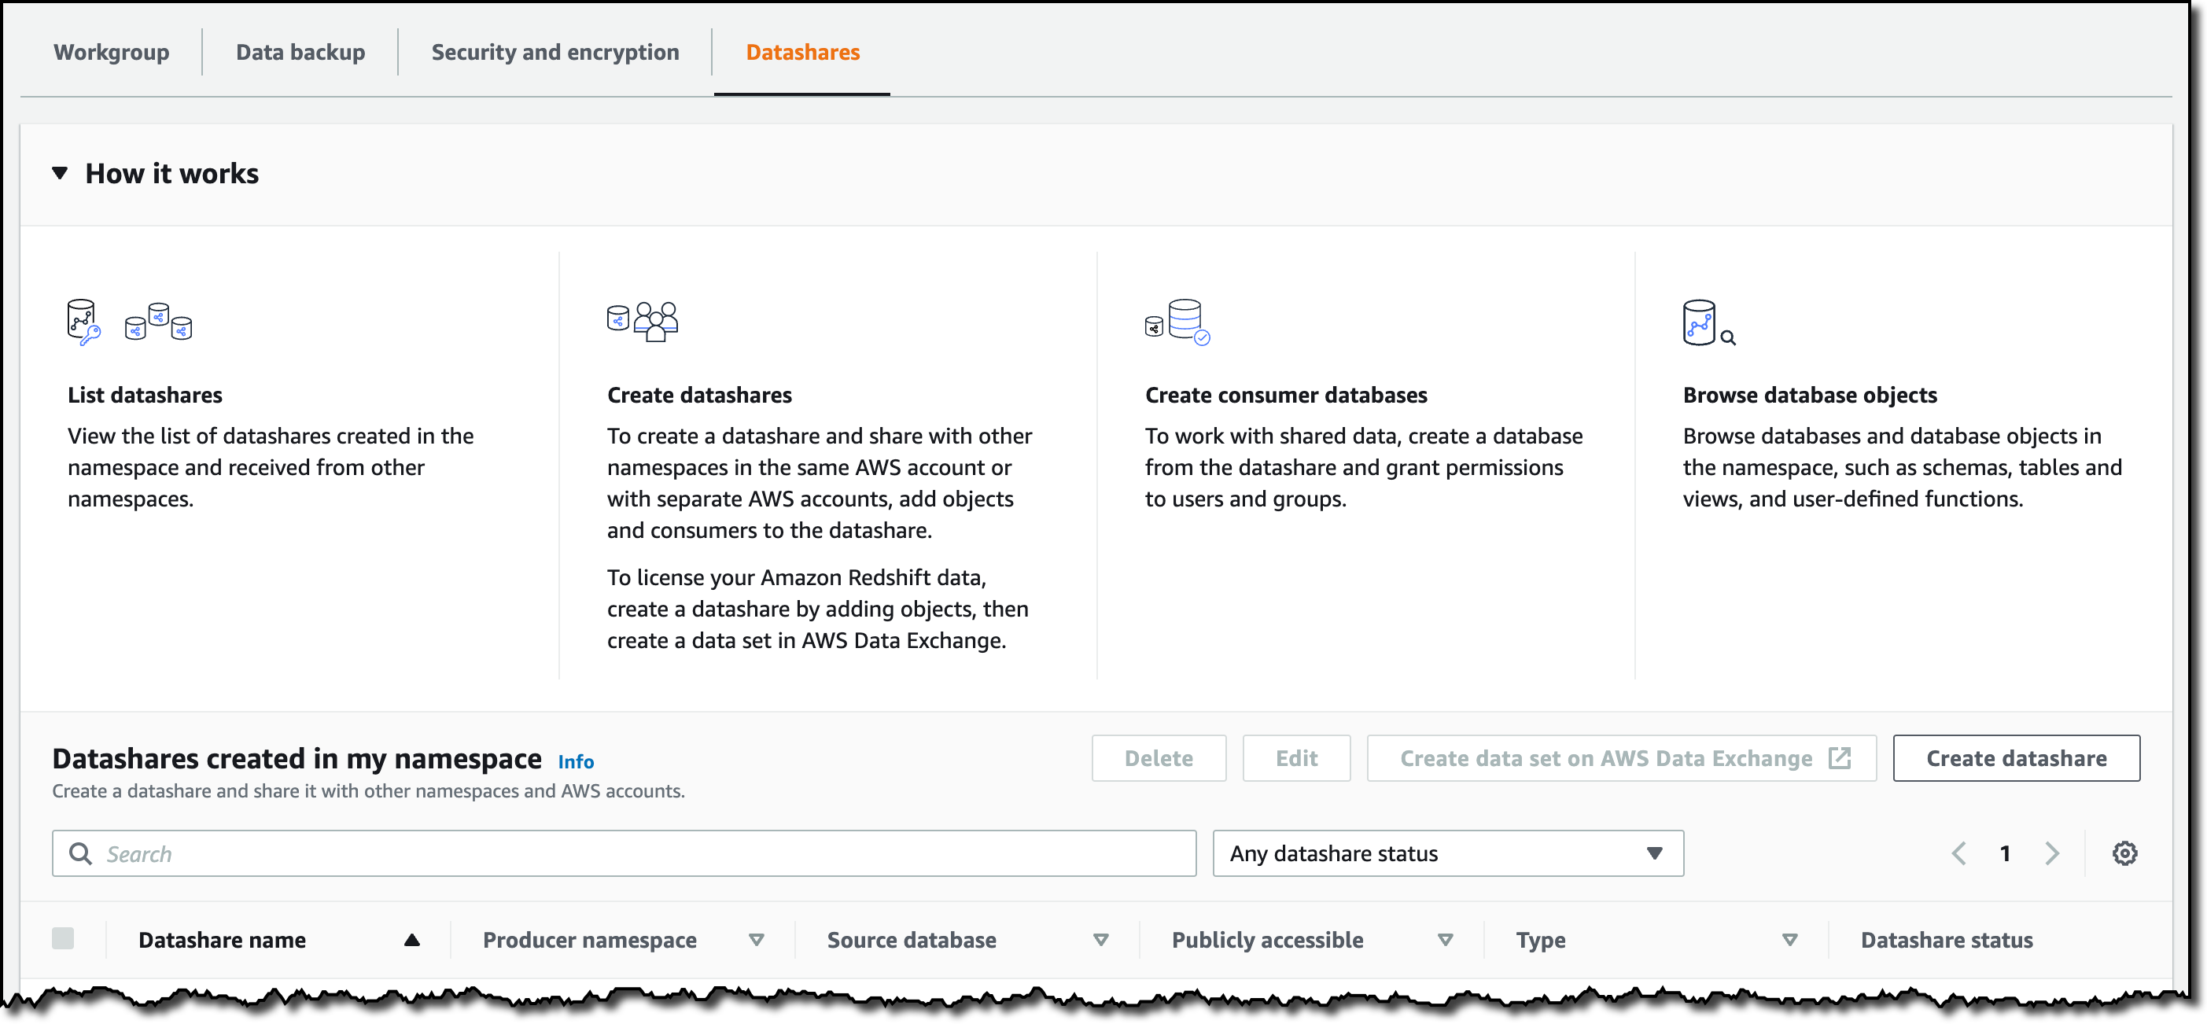
Task: Click the datashares Search field
Action: (624, 853)
